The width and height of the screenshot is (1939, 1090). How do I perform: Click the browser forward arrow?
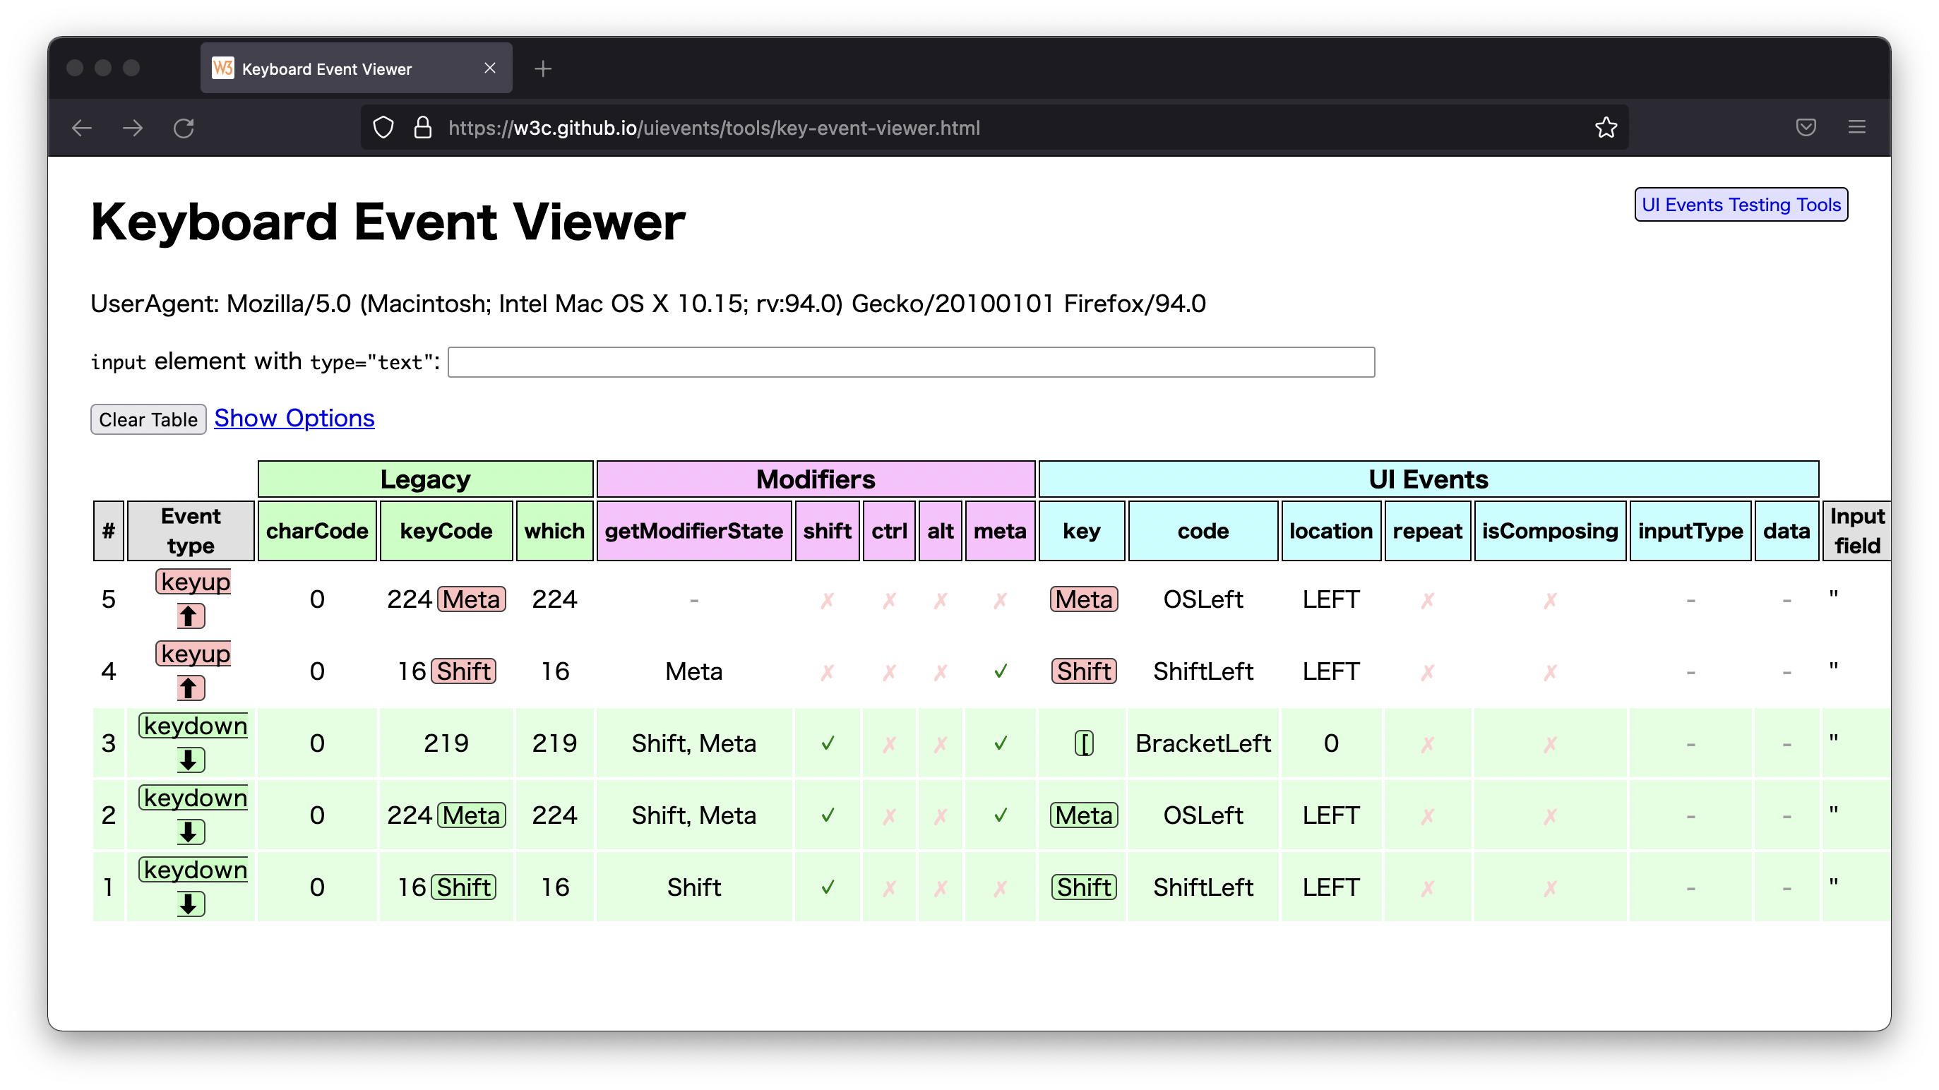pyautogui.click(x=133, y=128)
